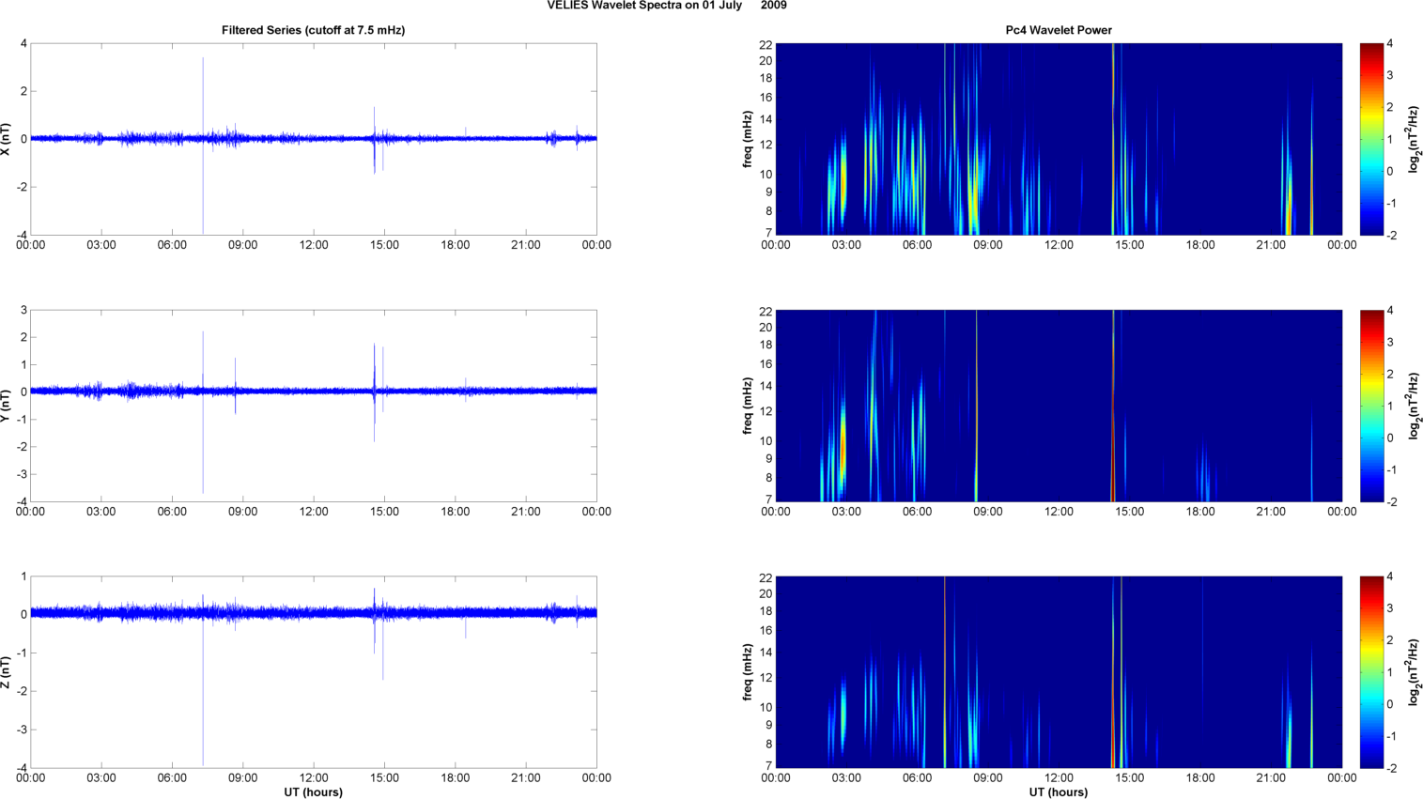The image size is (1423, 799).
Task: Click the "Z (nT)" axis label
Action: (7, 672)
